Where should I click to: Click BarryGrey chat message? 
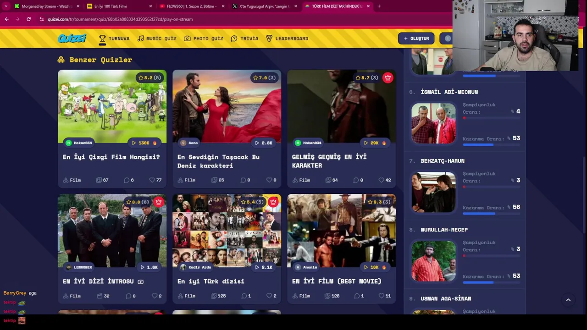coord(20,293)
